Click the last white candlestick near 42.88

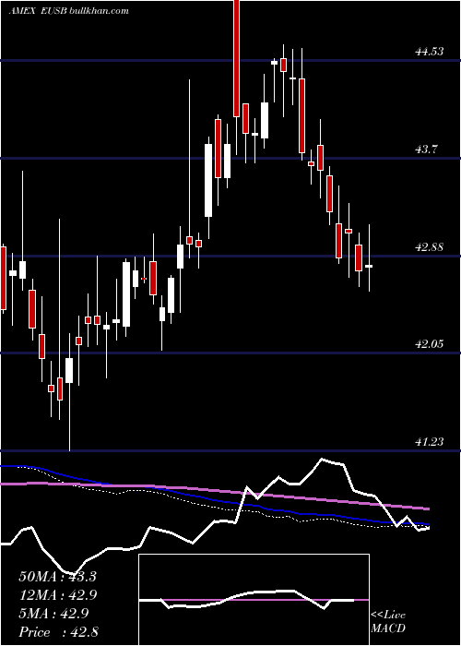click(x=369, y=266)
